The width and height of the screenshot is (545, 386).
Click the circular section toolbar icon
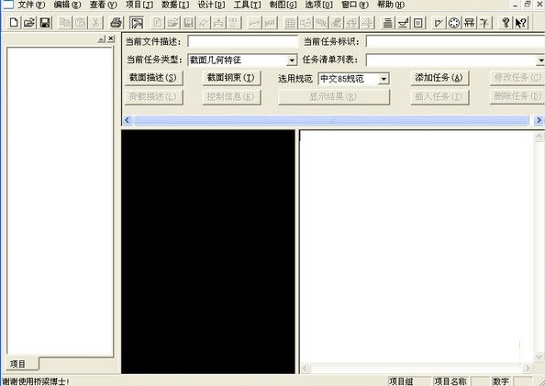click(x=454, y=23)
